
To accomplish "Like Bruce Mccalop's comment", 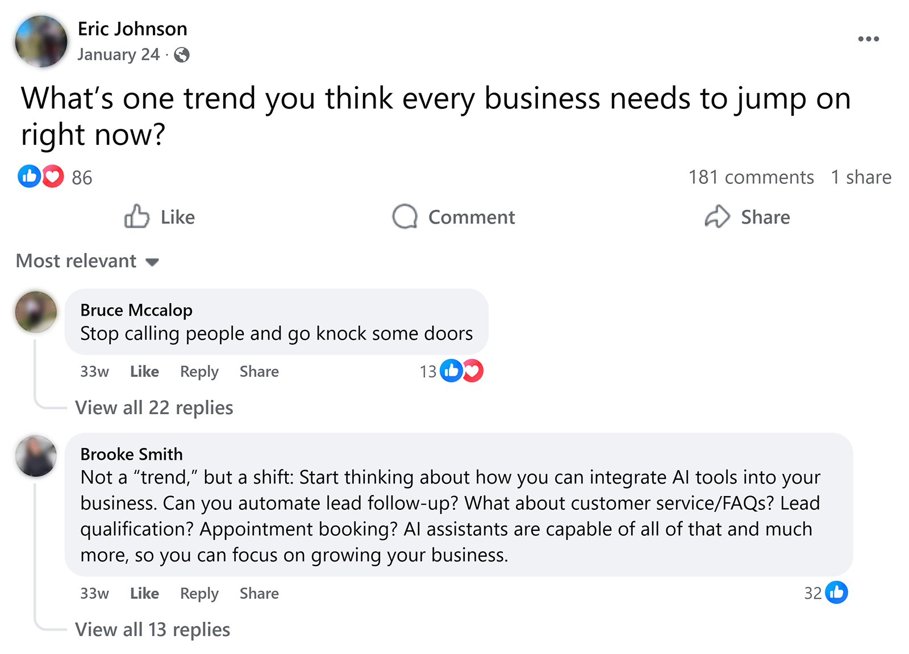I will (x=144, y=371).
